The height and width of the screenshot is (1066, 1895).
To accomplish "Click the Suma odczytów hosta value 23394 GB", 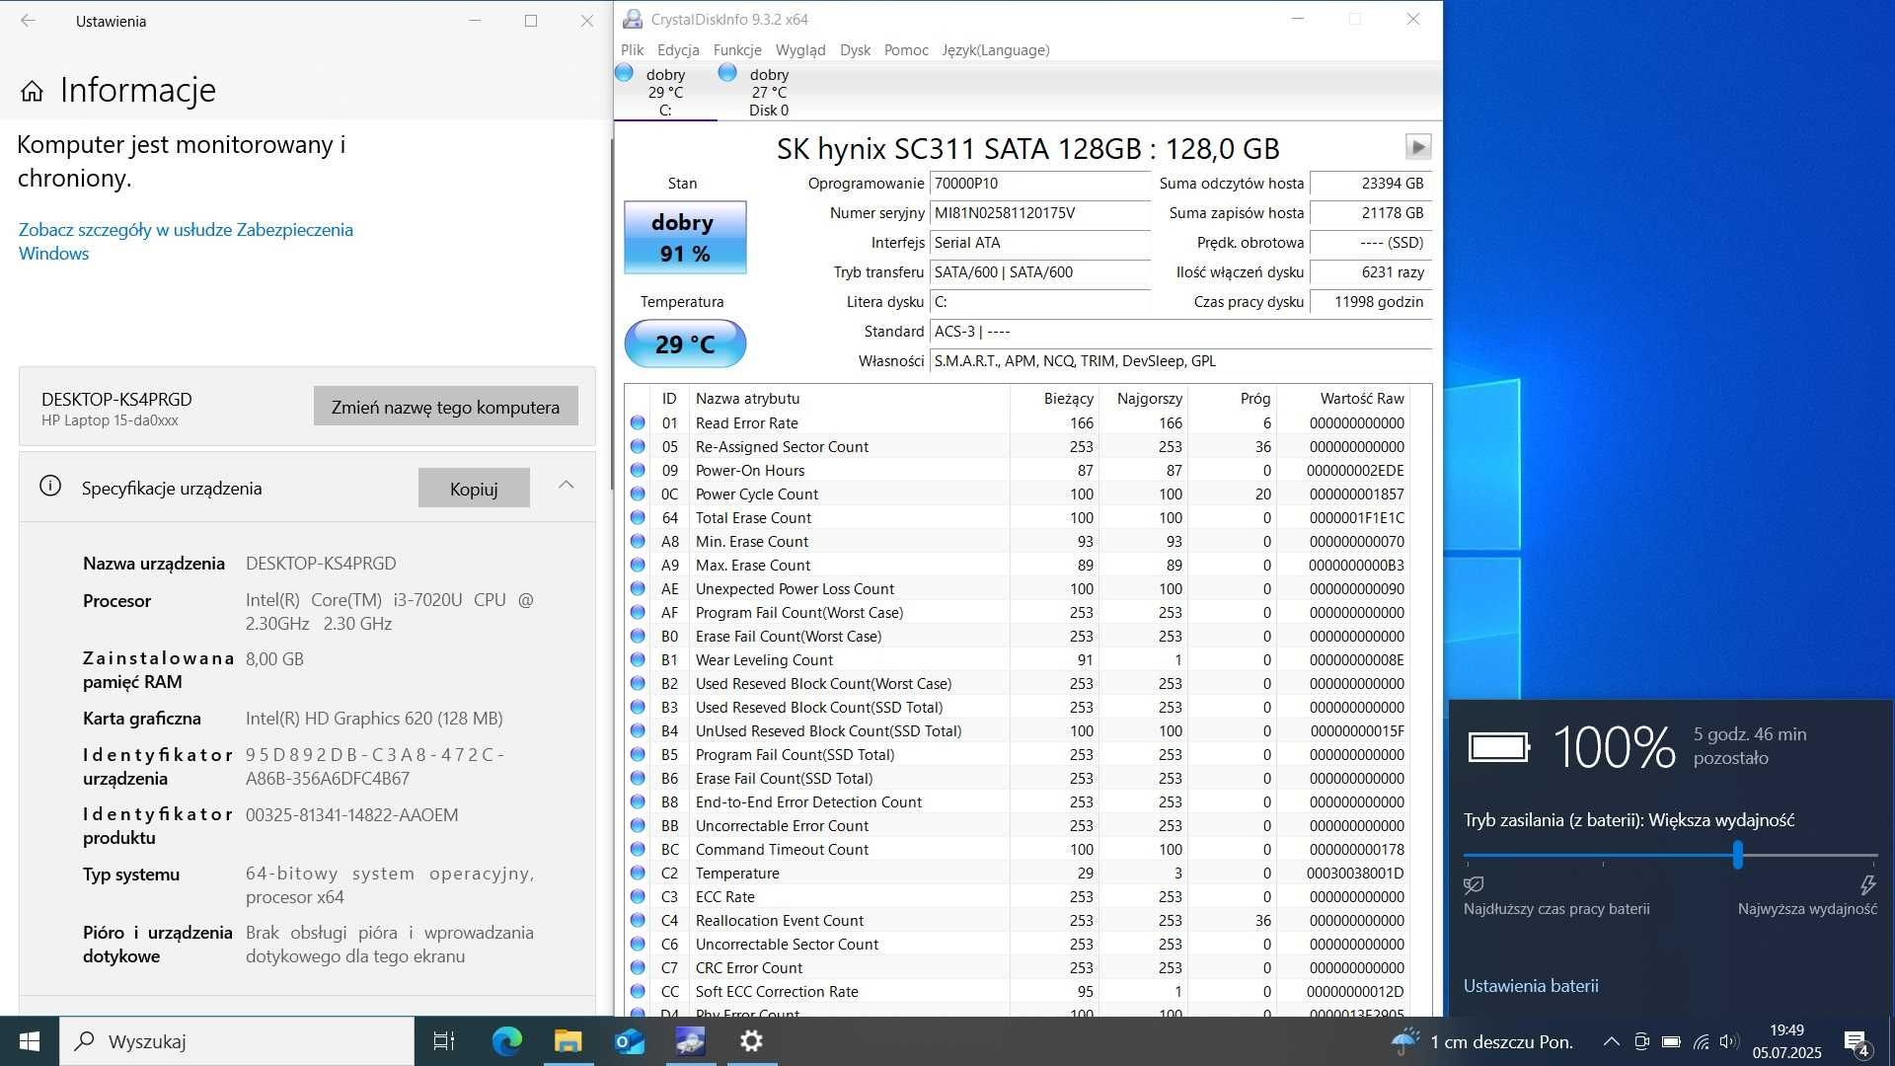I will point(1370,184).
